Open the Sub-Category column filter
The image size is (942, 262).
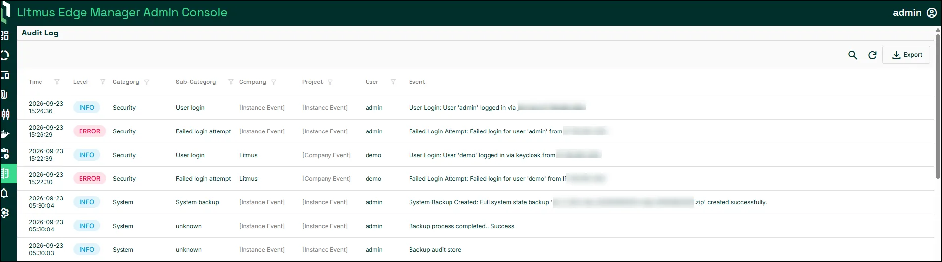click(x=231, y=82)
